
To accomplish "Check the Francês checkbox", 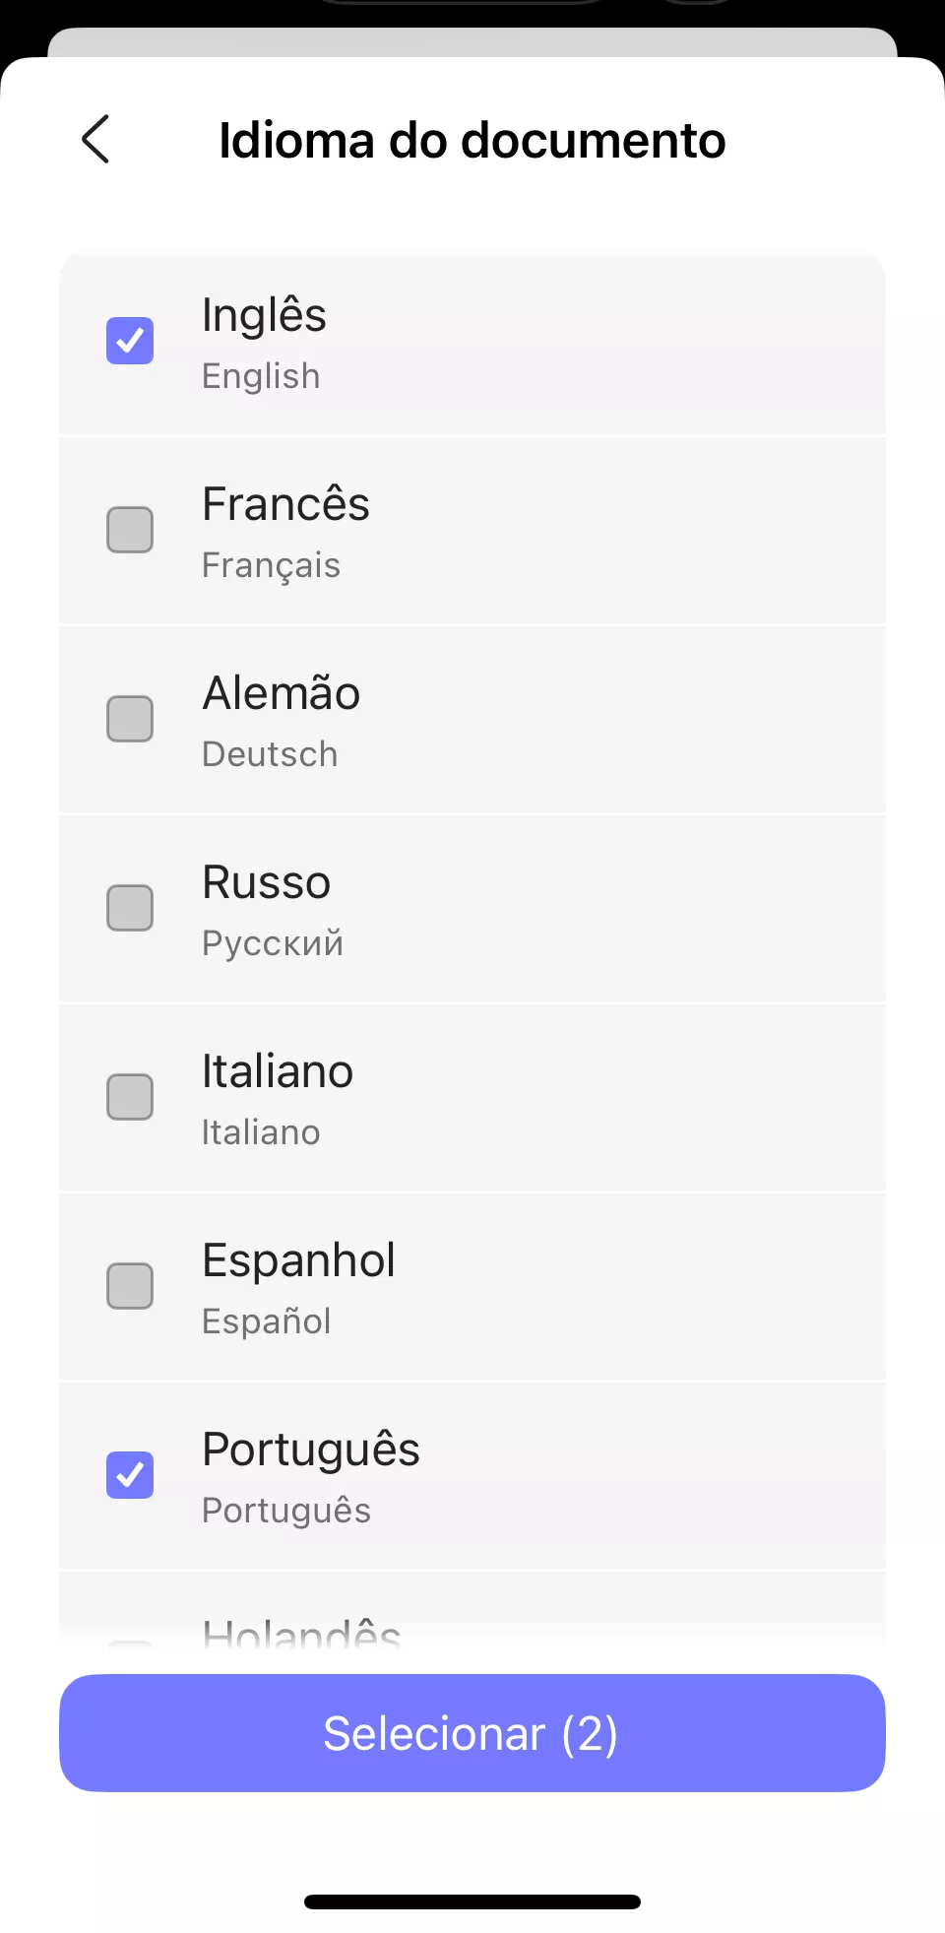I will coord(130,530).
